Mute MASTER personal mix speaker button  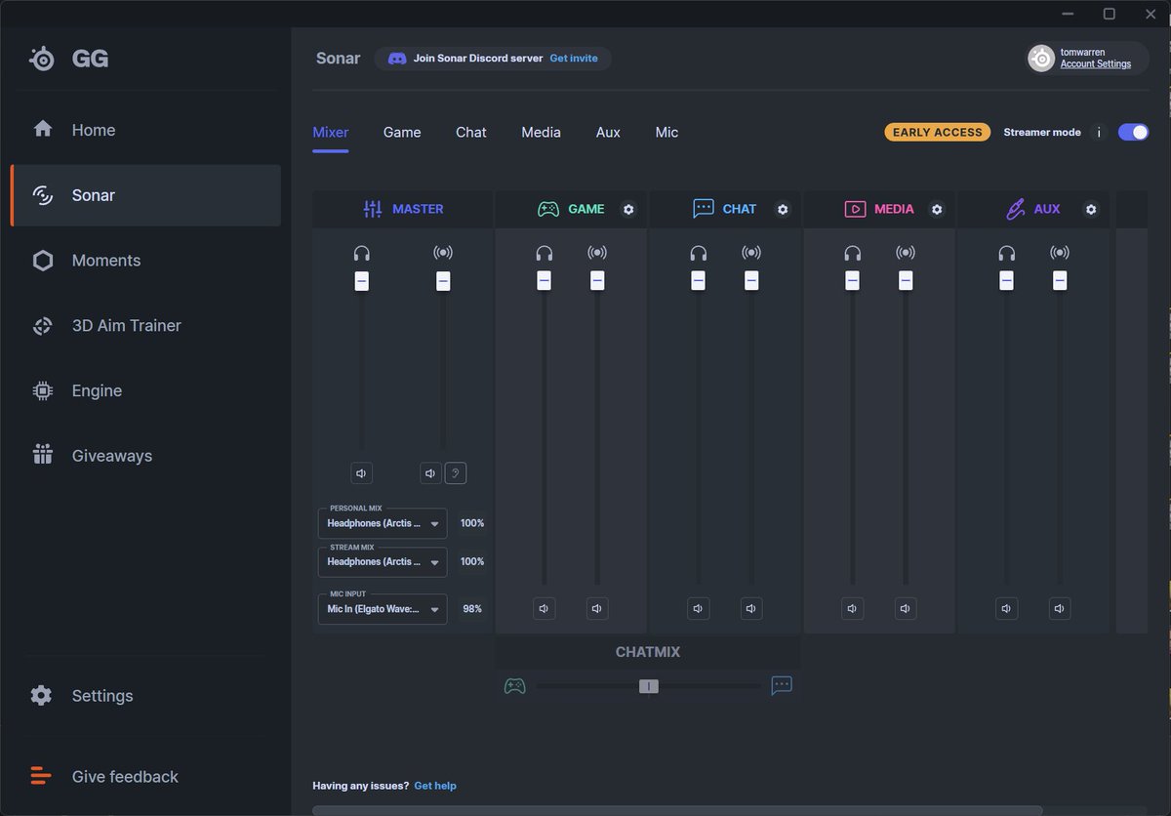(x=362, y=473)
